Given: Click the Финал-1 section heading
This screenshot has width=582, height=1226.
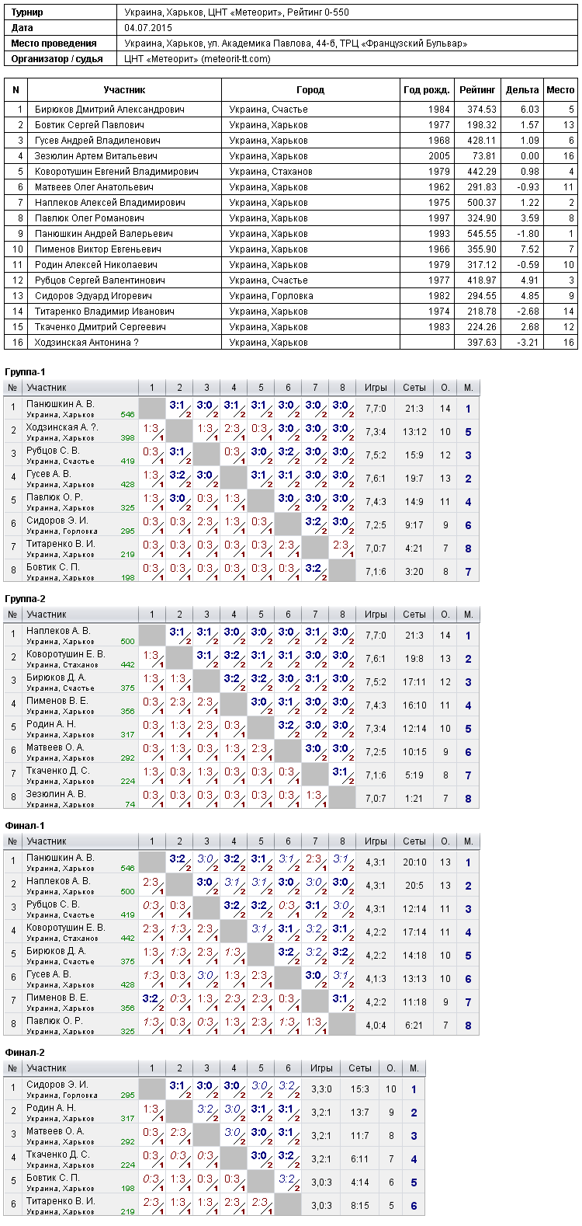Looking at the screenshot, I should click(x=25, y=826).
